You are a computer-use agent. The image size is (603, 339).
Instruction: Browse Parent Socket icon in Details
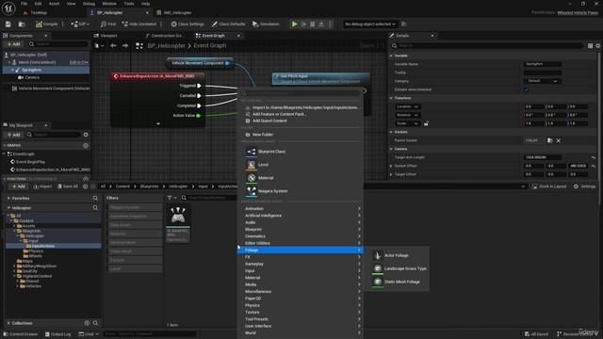550,140
